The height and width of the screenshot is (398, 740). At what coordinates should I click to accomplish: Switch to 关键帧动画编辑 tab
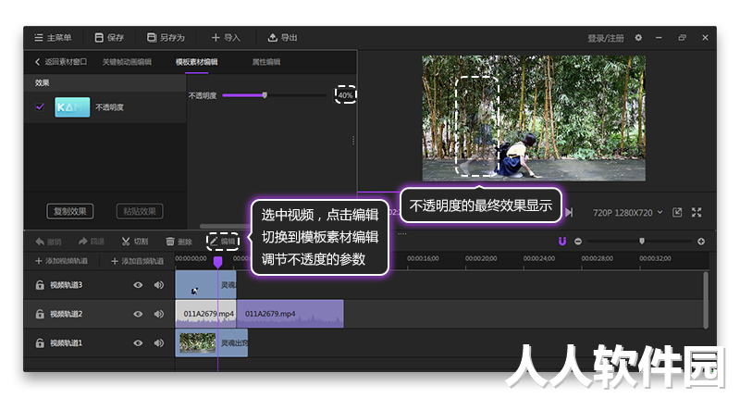pyautogui.click(x=127, y=62)
